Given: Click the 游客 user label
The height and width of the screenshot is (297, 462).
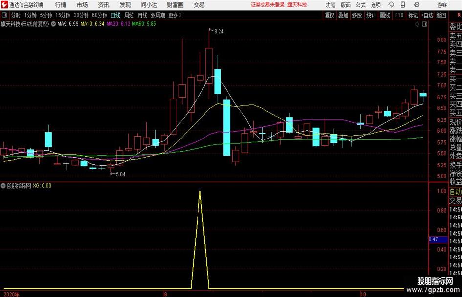Looking at the screenshot, I should 442,5.
